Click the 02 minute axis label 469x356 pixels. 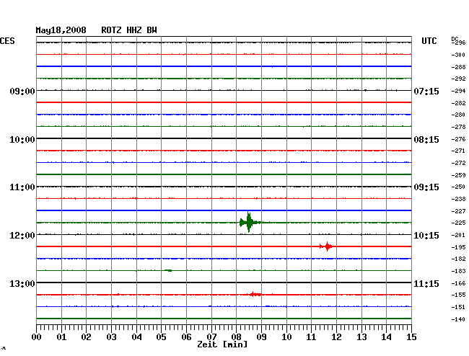point(86,337)
